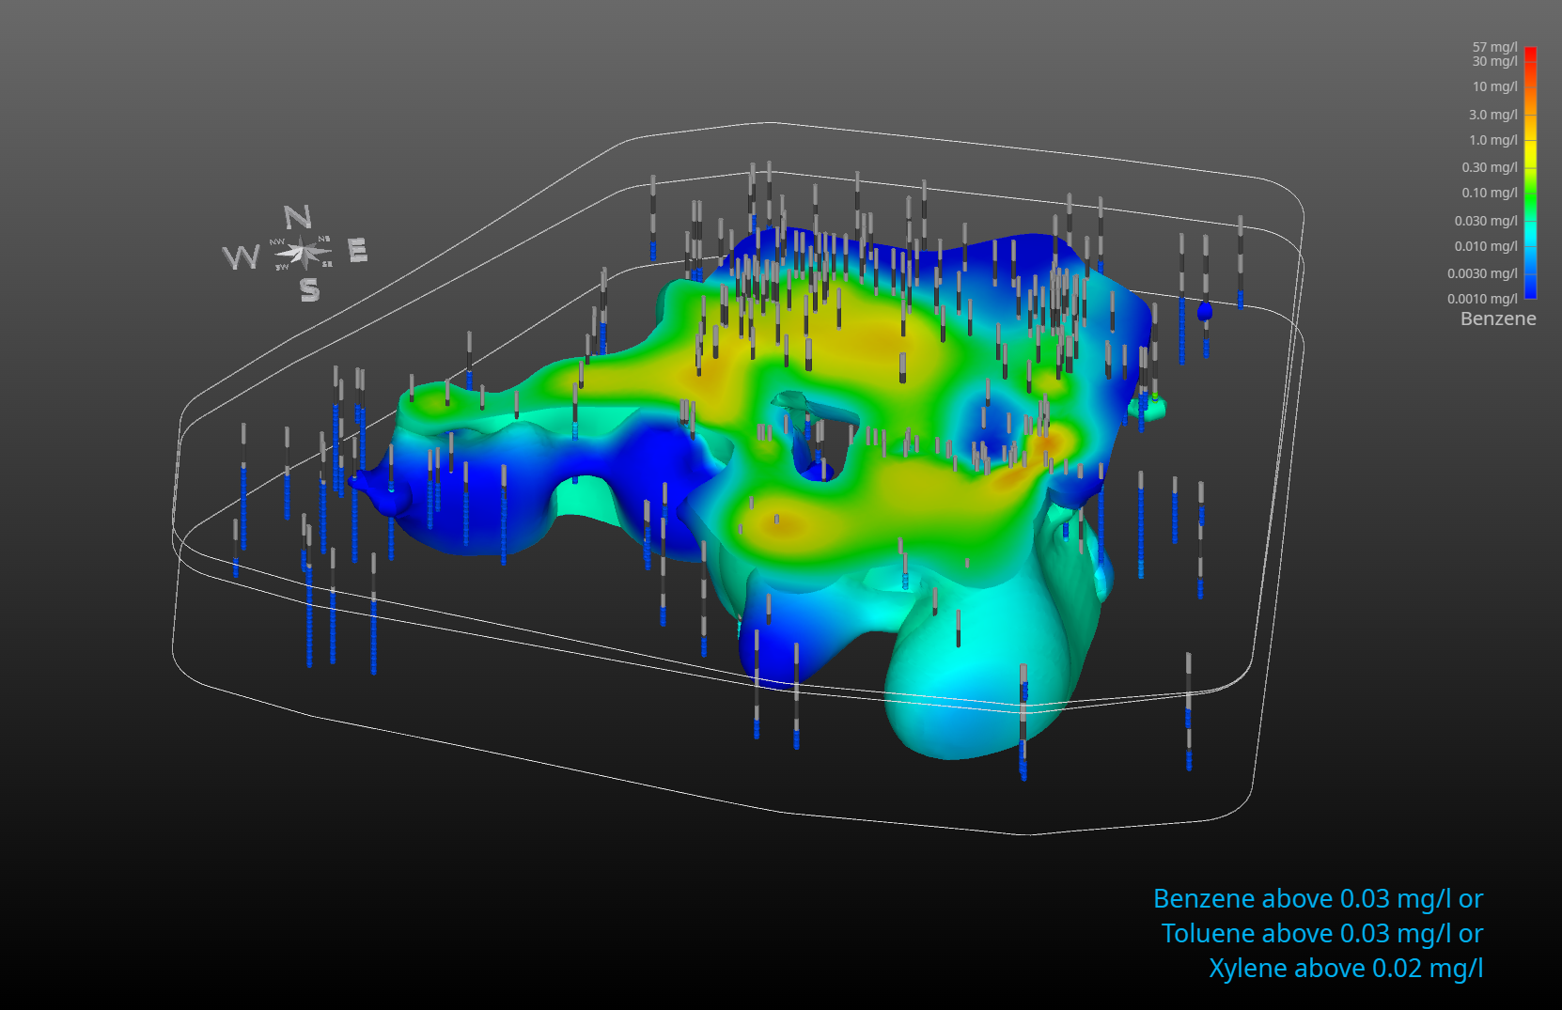
Task: Click the 'Toluene above 0.03 mg/l or' caption
Action: pyautogui.click(x=1321, y=934)
